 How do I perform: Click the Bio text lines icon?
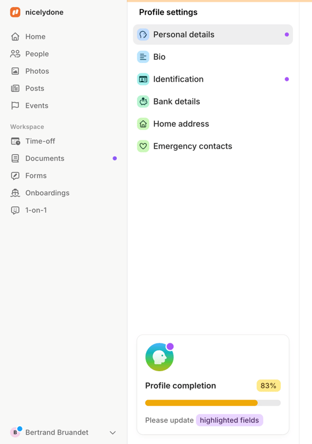(143, 57)
